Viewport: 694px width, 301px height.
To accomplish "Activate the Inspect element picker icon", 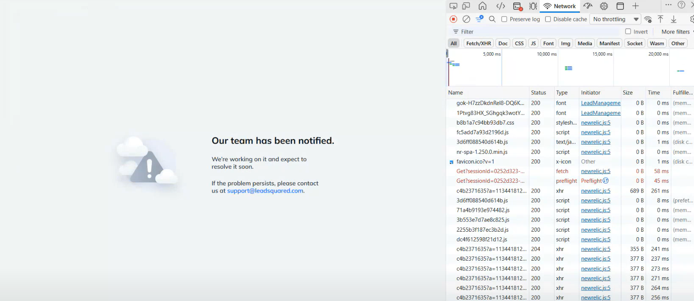I will pos(453,6).
